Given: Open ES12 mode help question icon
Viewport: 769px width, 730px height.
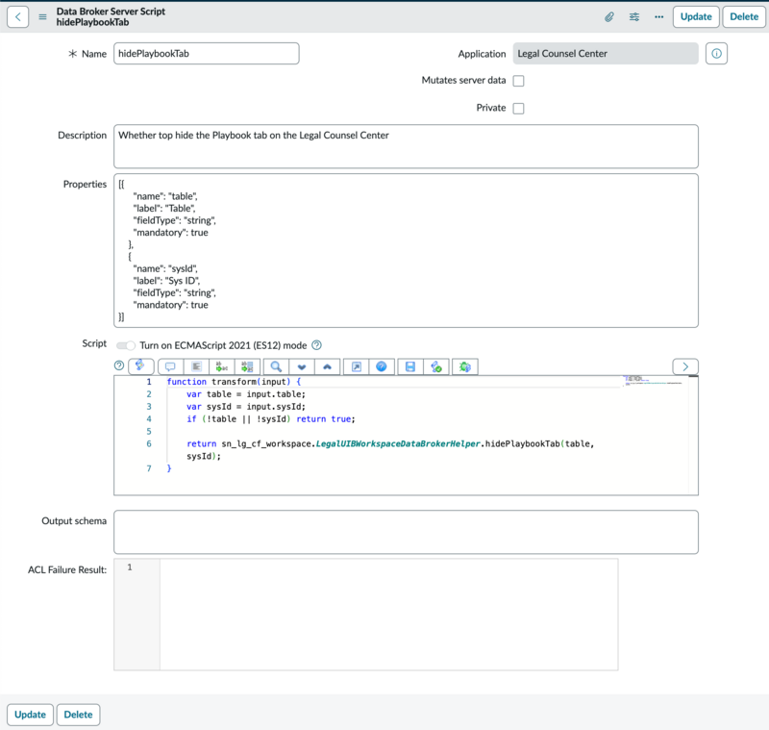Looking at the screenshot, I should [317, 345].
